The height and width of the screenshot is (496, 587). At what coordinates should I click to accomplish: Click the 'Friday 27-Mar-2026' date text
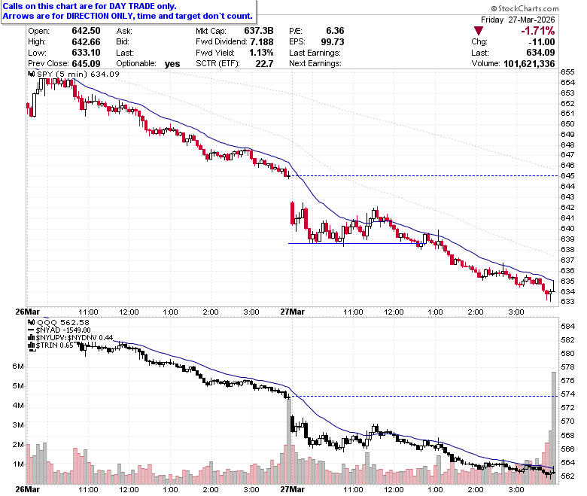(518, 20)
